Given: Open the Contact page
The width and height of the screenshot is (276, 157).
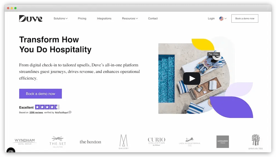Looking at the screenshot, I should (x=153, y=19).
